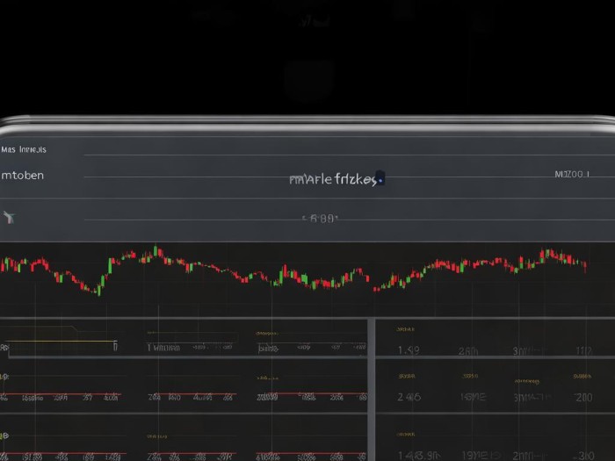
Task: Click the 'M1Z00.1' value at header right
Action: pos(572,175)
